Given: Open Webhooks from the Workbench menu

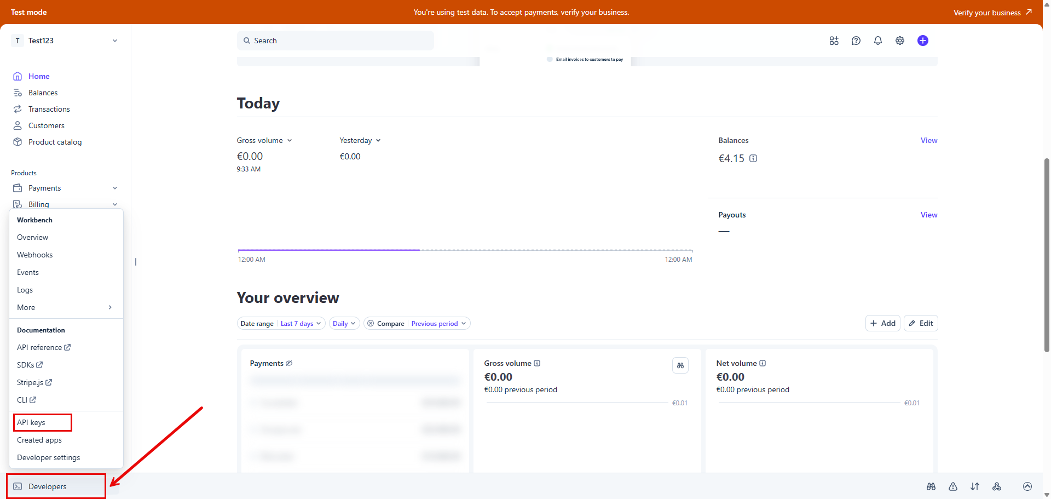Looking at the screenshot, I should coord(35,255).
